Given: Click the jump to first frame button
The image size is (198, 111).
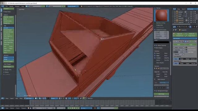Looking at the screenshot, I should coord(68,108).
